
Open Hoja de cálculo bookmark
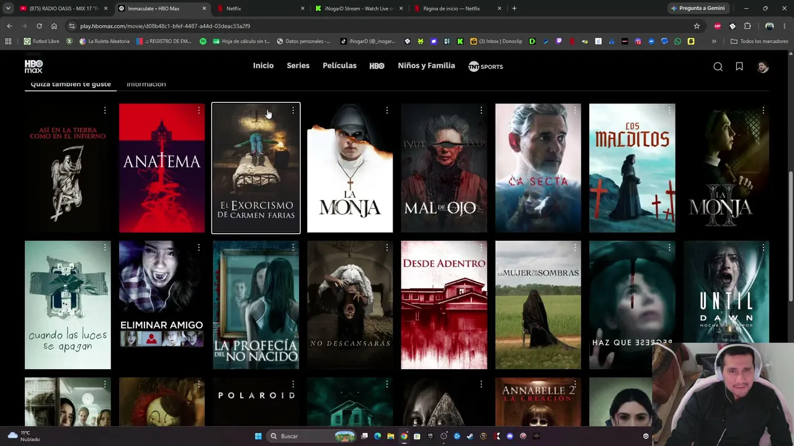[241, 42]
